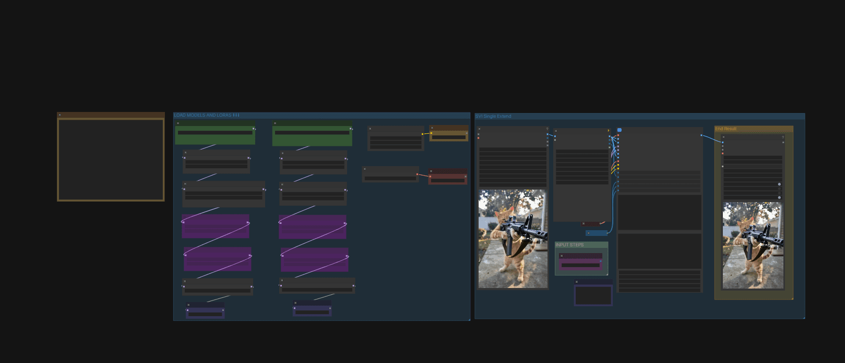This screenshot has height=363, width=845.
Task: Toggle the bottommost lit switch in End Result node
Action: pos(779,197)
